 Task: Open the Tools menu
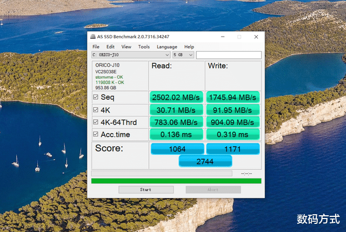coord(144,46)
